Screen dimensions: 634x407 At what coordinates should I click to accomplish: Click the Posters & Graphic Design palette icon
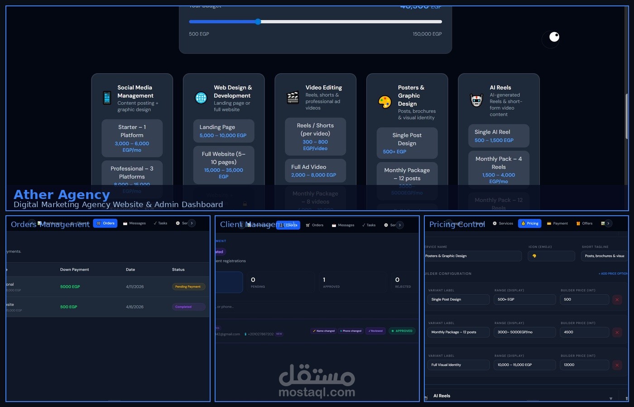coord(384,102)
